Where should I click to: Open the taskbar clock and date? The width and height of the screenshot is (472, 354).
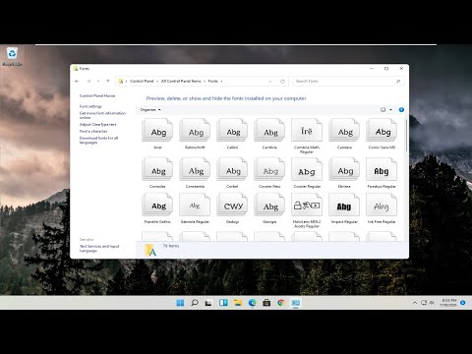click(x=448, y=303)
